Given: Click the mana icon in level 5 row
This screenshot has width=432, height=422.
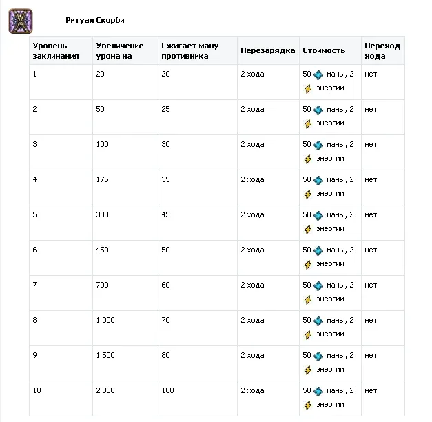Looking at the screenshot, I should [318, 215].
